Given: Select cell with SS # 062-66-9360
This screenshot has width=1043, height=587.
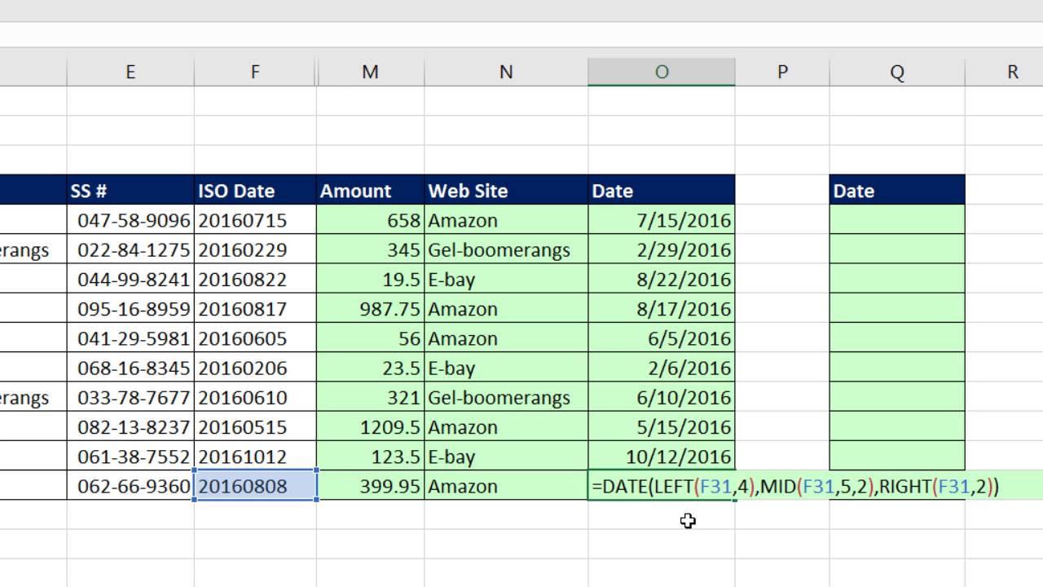Looking at the screenshot, I should tap(130, 486).
